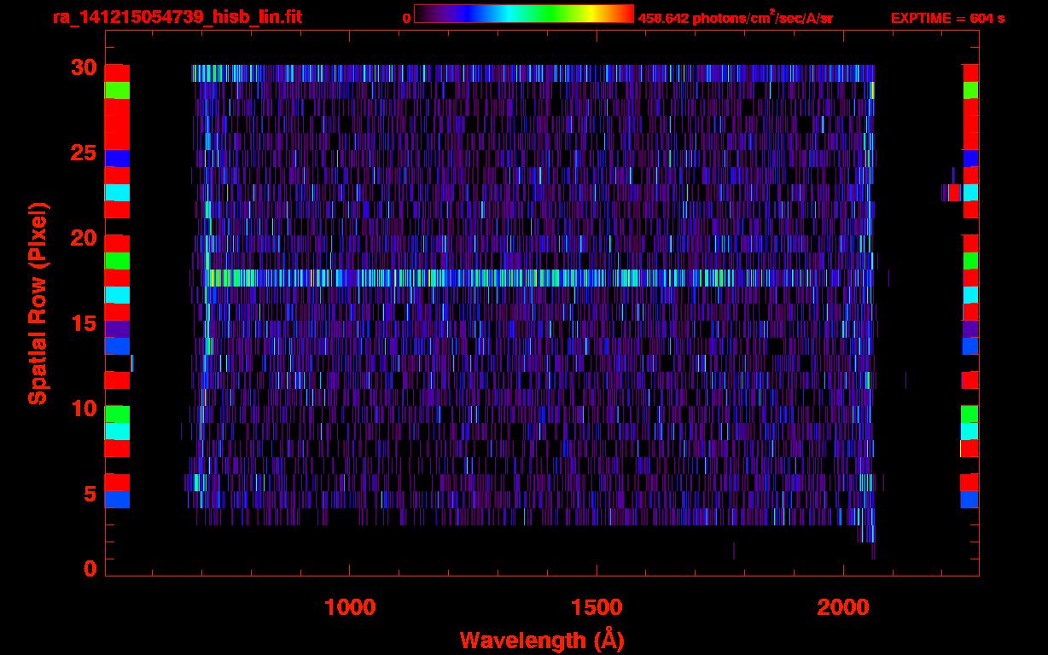
Task: Click the small red marker beside right strip near row 23
Action: coord(953,193)
